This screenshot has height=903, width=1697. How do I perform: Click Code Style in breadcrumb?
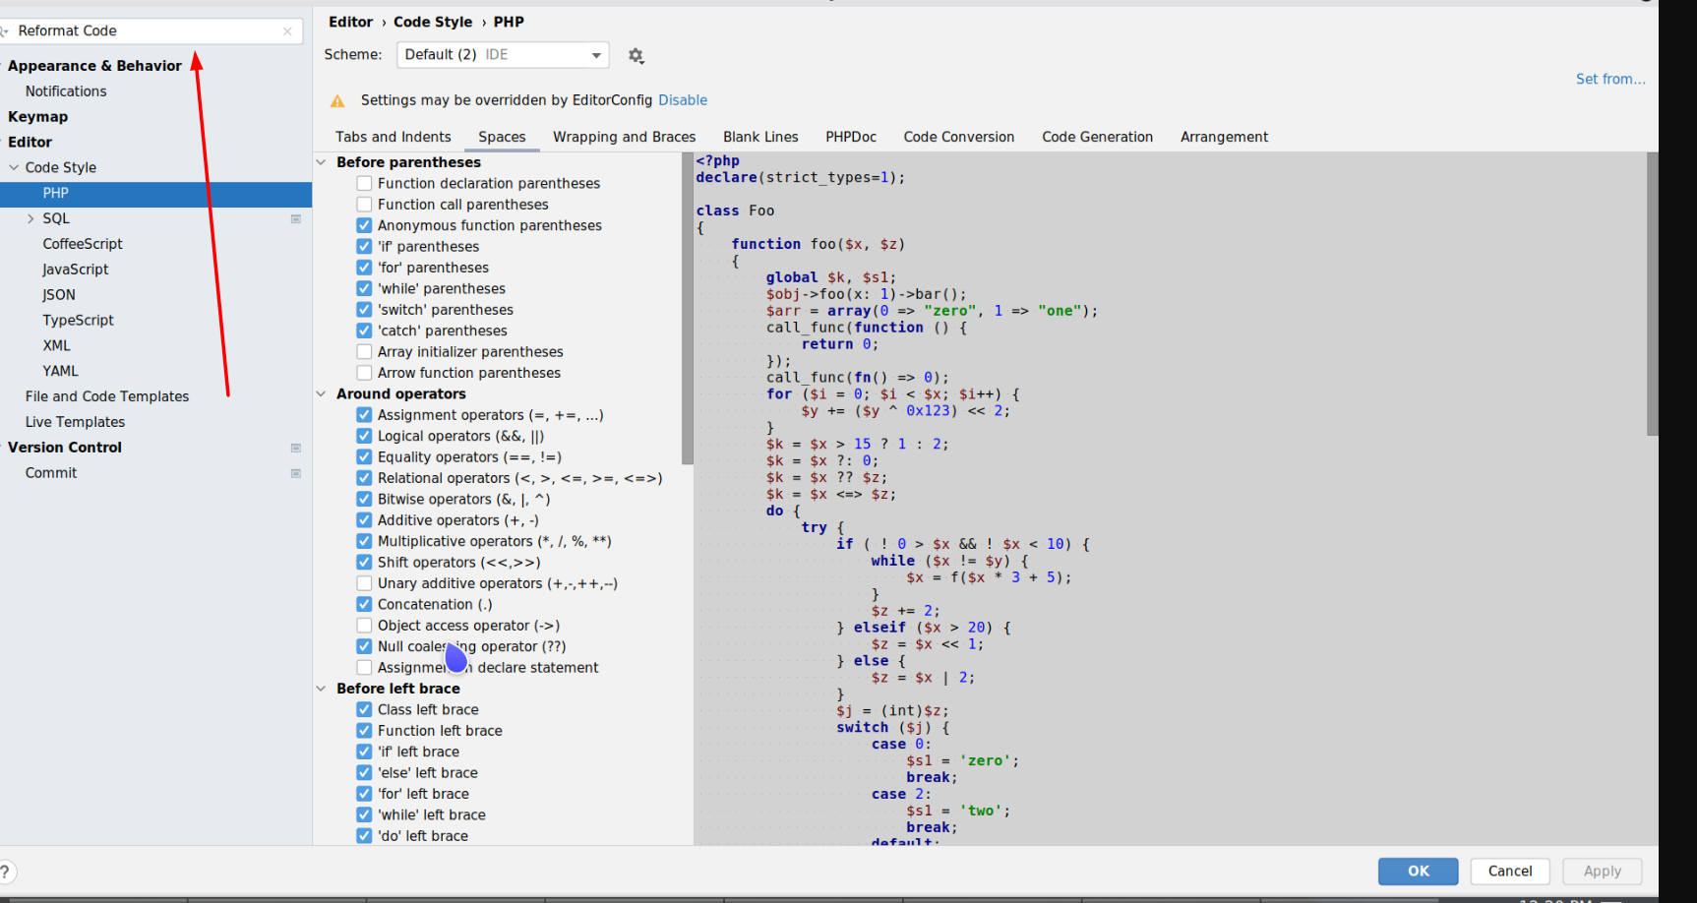[x=433, y=22]
